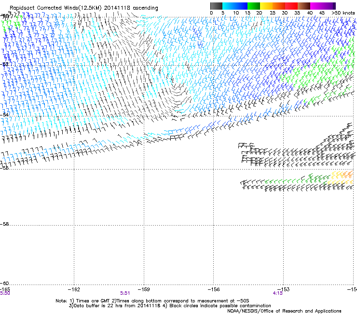Screen dimensions: 357x314
Task: Click the '15' legend speed label
Action: (247, 13)
